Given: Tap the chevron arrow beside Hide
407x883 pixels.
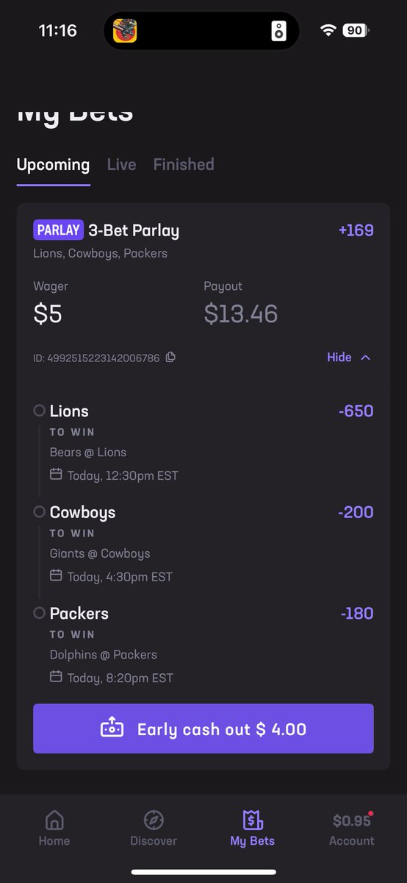Looking at the screenshot, I should click(366, 358).
